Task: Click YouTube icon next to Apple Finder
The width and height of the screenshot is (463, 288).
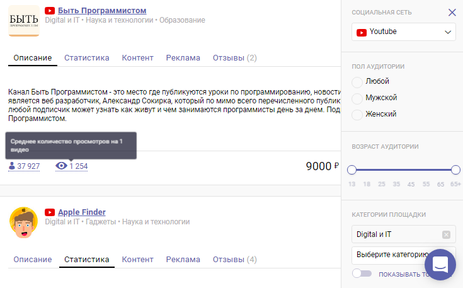Action: (x=50, y=212)
